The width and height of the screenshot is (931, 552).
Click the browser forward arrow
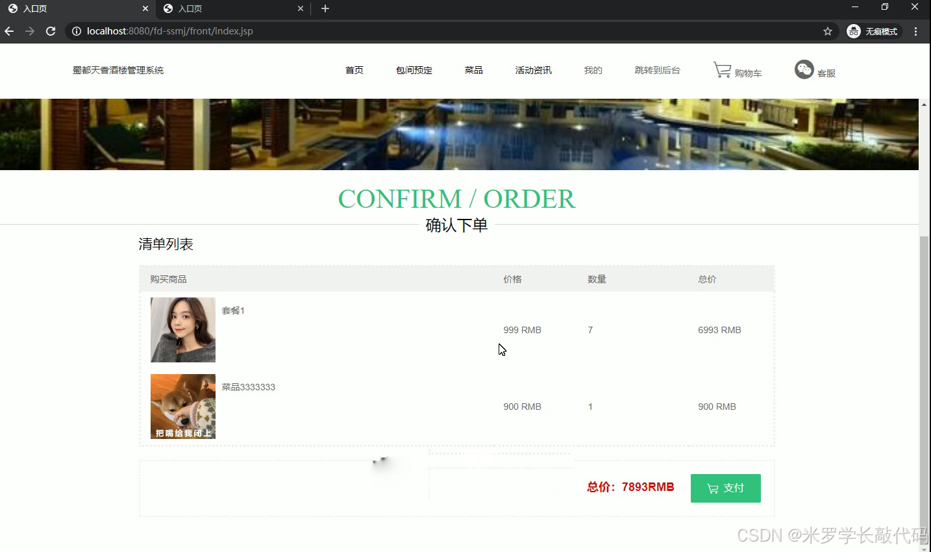[x=30, y=31]
